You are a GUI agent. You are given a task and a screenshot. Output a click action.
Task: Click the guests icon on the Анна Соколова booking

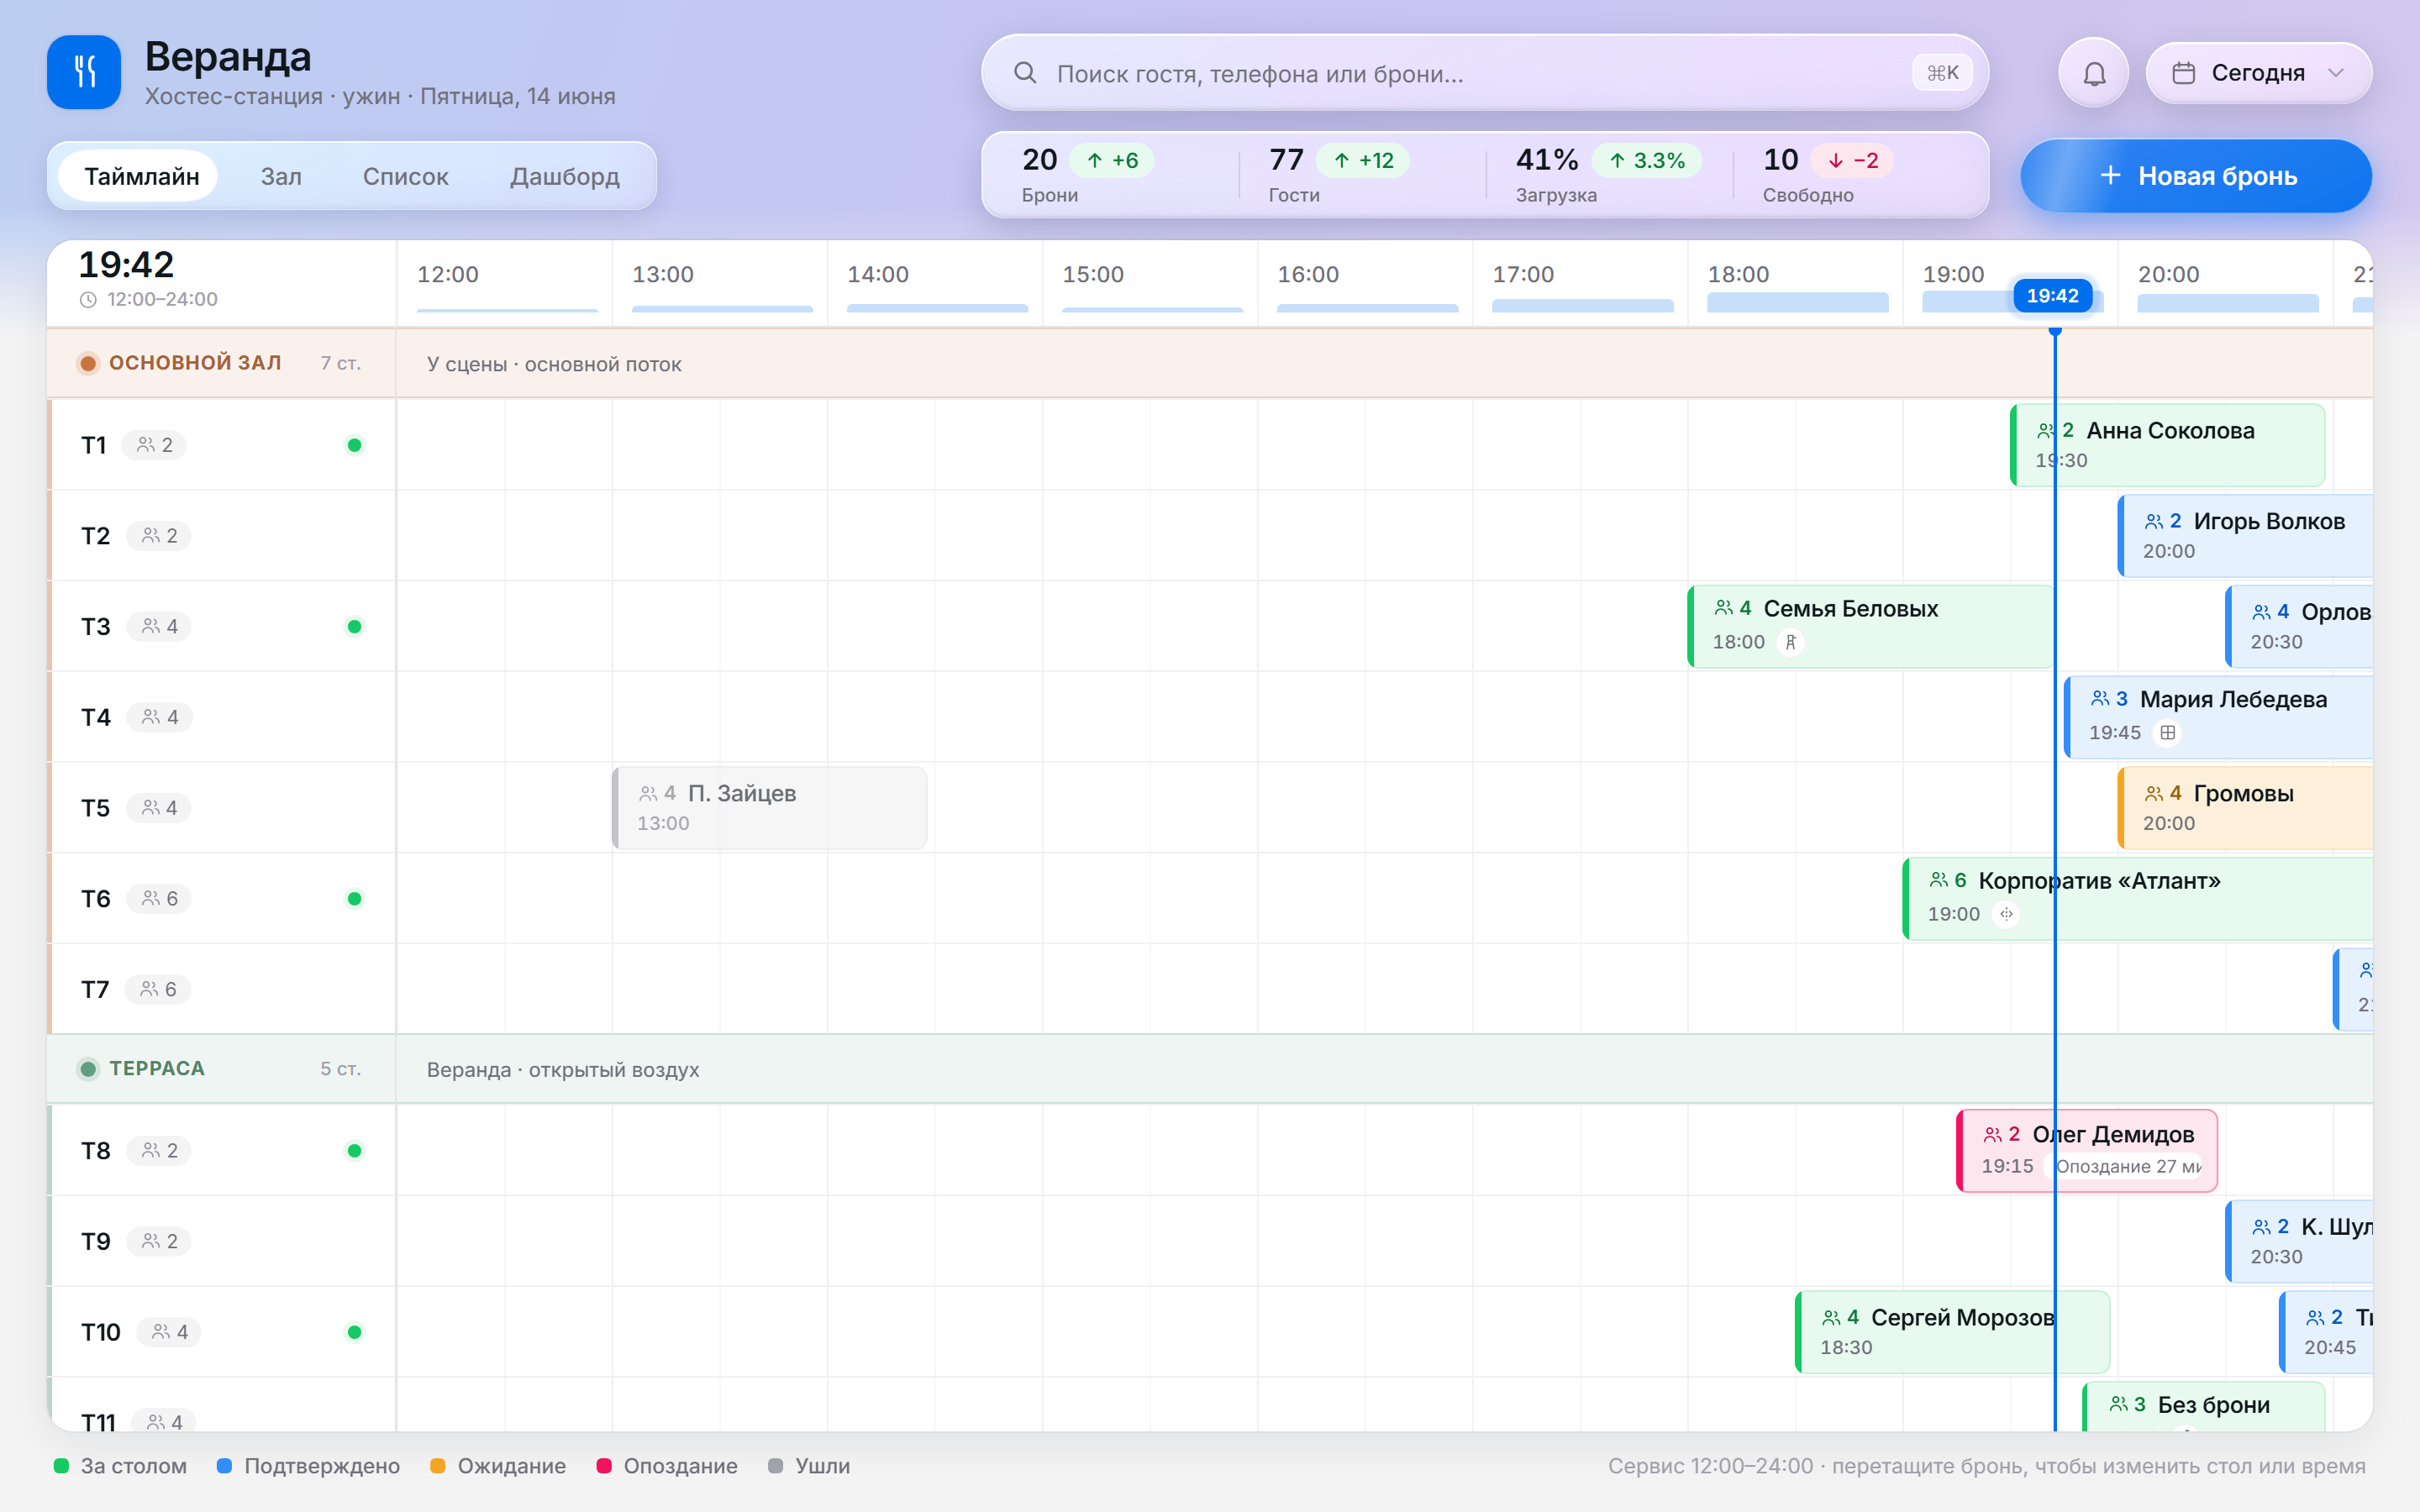pos(2046,431)
